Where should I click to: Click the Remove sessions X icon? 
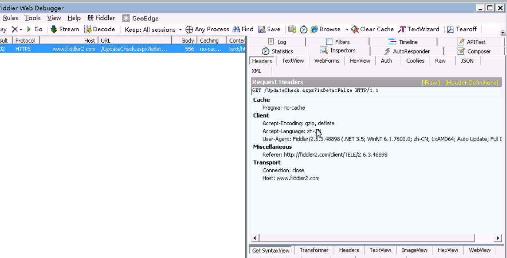click(x=14, y=29)
